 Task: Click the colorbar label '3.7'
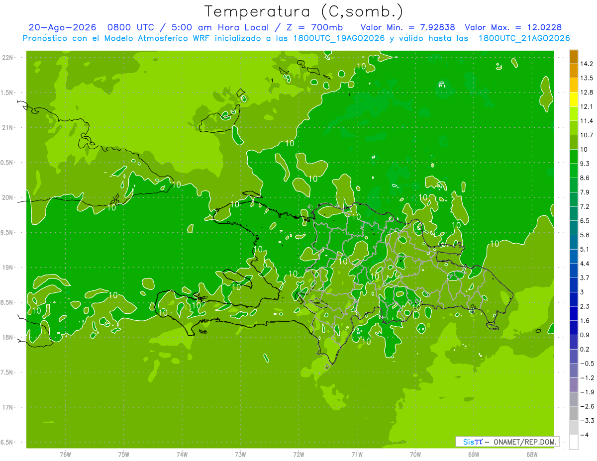585,277
